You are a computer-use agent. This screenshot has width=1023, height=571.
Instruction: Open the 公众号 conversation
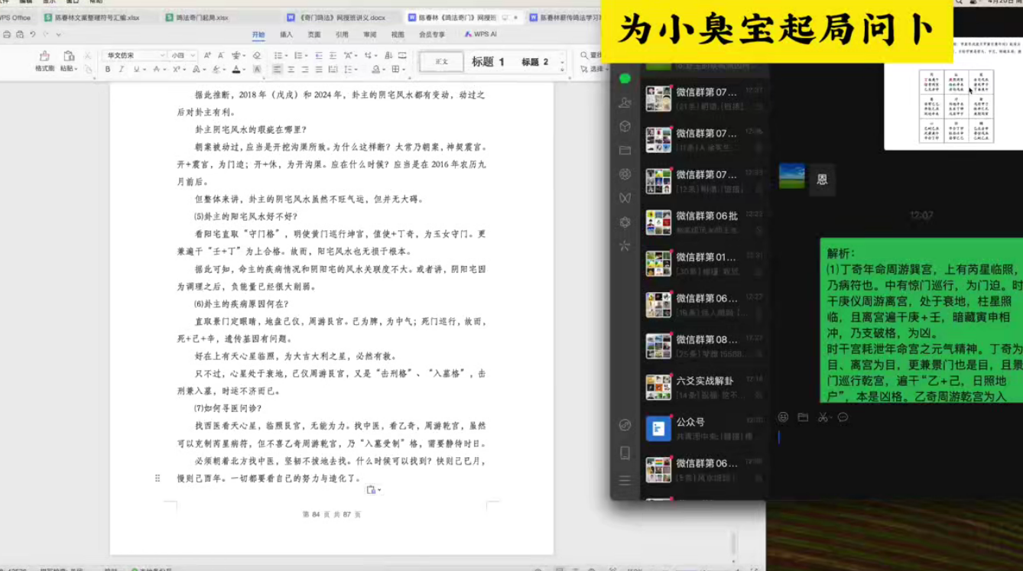point(703,428)
